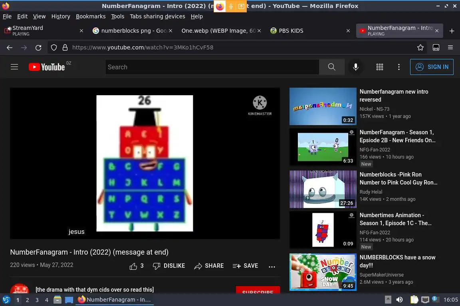The height and width of the screenshot is (306, 460).
Task: Open the Help menu
Action: 196,16
